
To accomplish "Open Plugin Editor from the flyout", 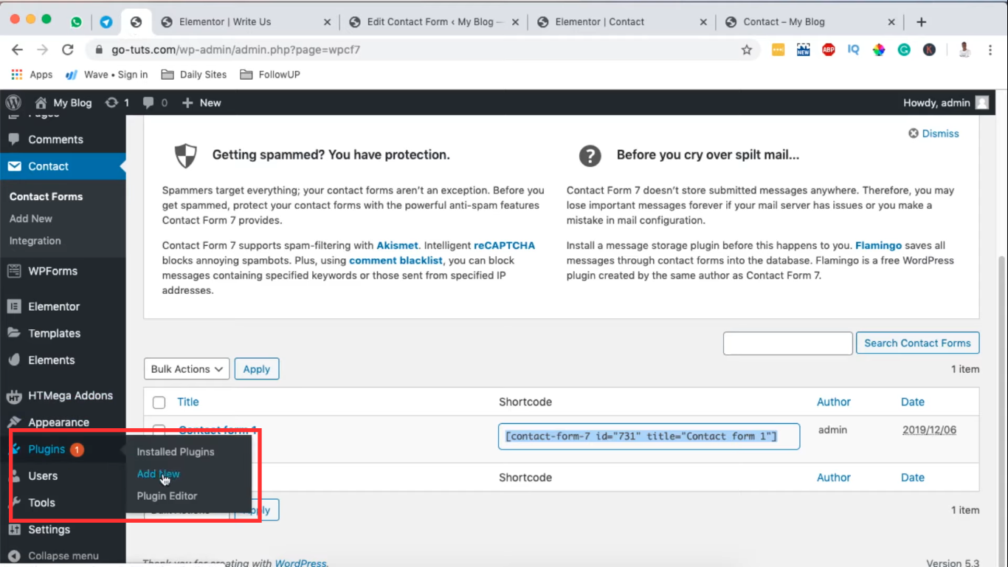I will (x=167, y=496).
